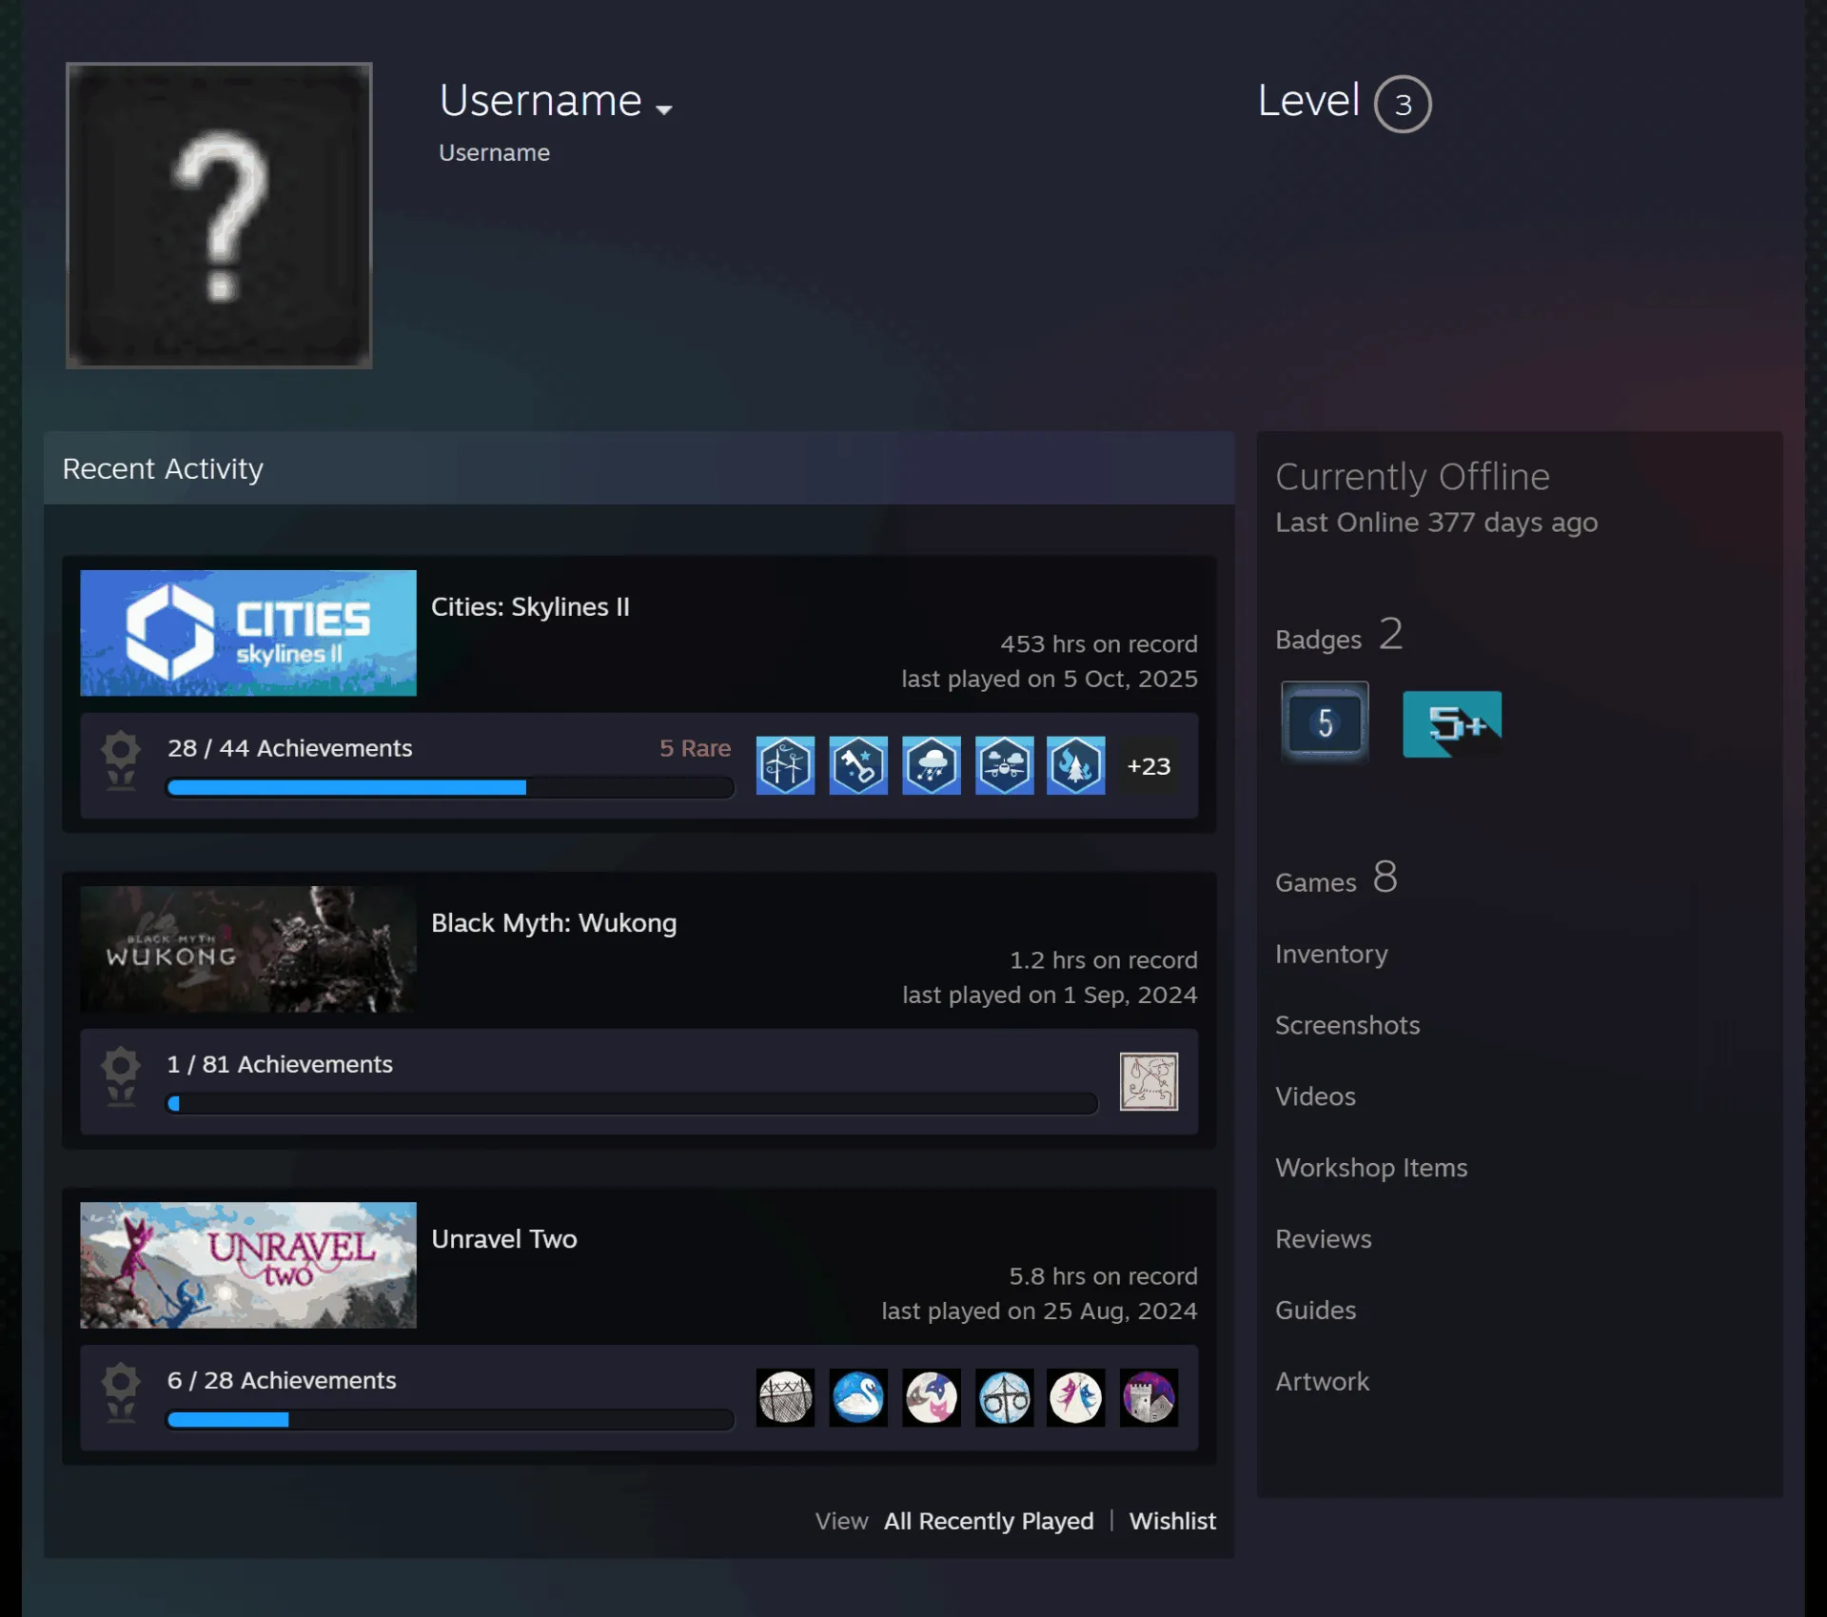Open the profile avatar image
Image resolution: width=1827 pixels, height=1617 pixels.
(219, 215)
